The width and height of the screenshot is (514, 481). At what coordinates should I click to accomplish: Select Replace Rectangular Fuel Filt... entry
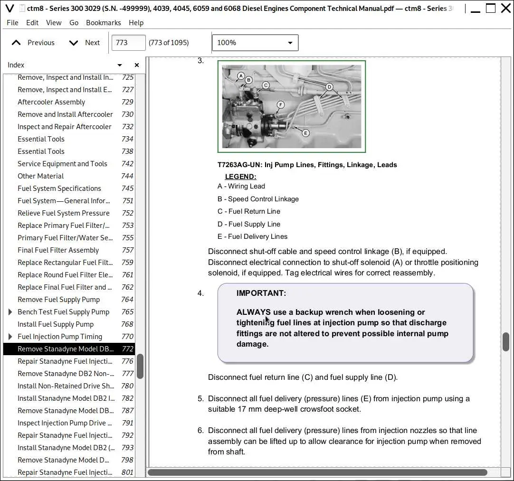(x=69, y=263)
